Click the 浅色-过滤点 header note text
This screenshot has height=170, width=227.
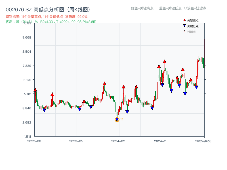click(197, 8)
